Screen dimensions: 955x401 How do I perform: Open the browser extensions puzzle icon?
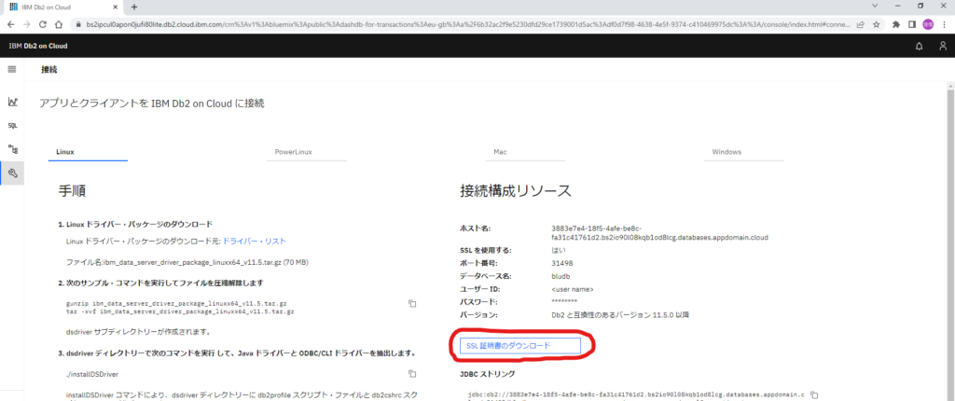pos(896,25)
